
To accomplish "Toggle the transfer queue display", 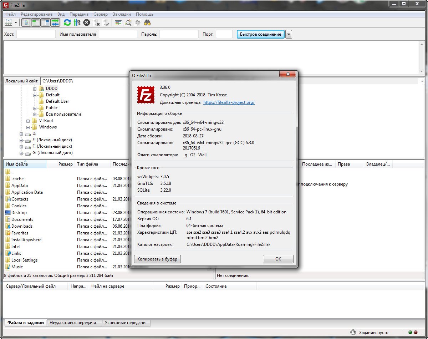I will click(55, 23).
